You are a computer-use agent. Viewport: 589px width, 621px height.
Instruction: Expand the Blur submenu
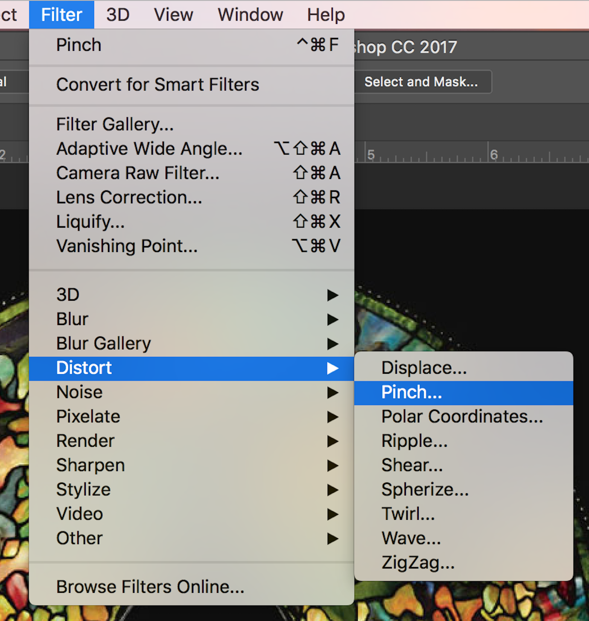(73, 319)
